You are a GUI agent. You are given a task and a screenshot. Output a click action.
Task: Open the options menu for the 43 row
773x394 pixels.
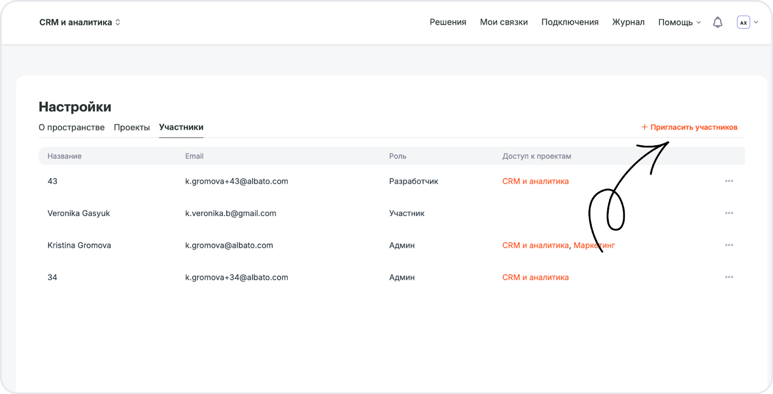pos(729,181)
